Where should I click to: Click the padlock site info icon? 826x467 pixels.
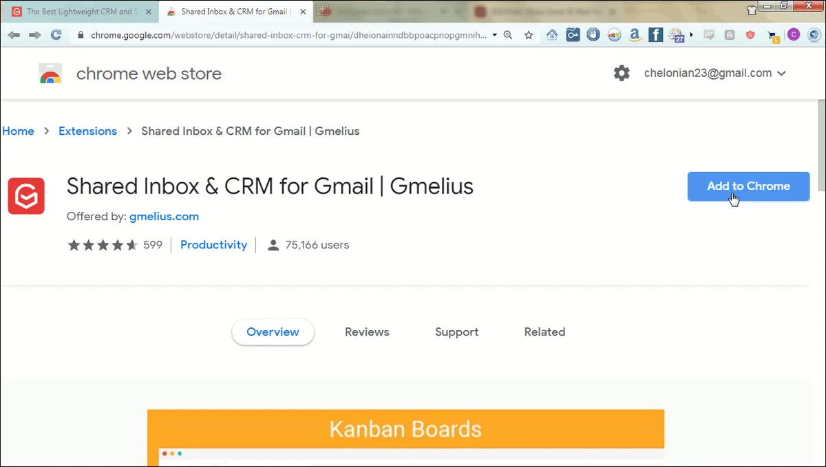(x=81, y=35)
